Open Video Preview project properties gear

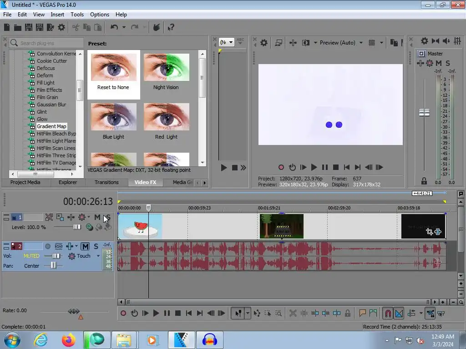coord(264,43)
